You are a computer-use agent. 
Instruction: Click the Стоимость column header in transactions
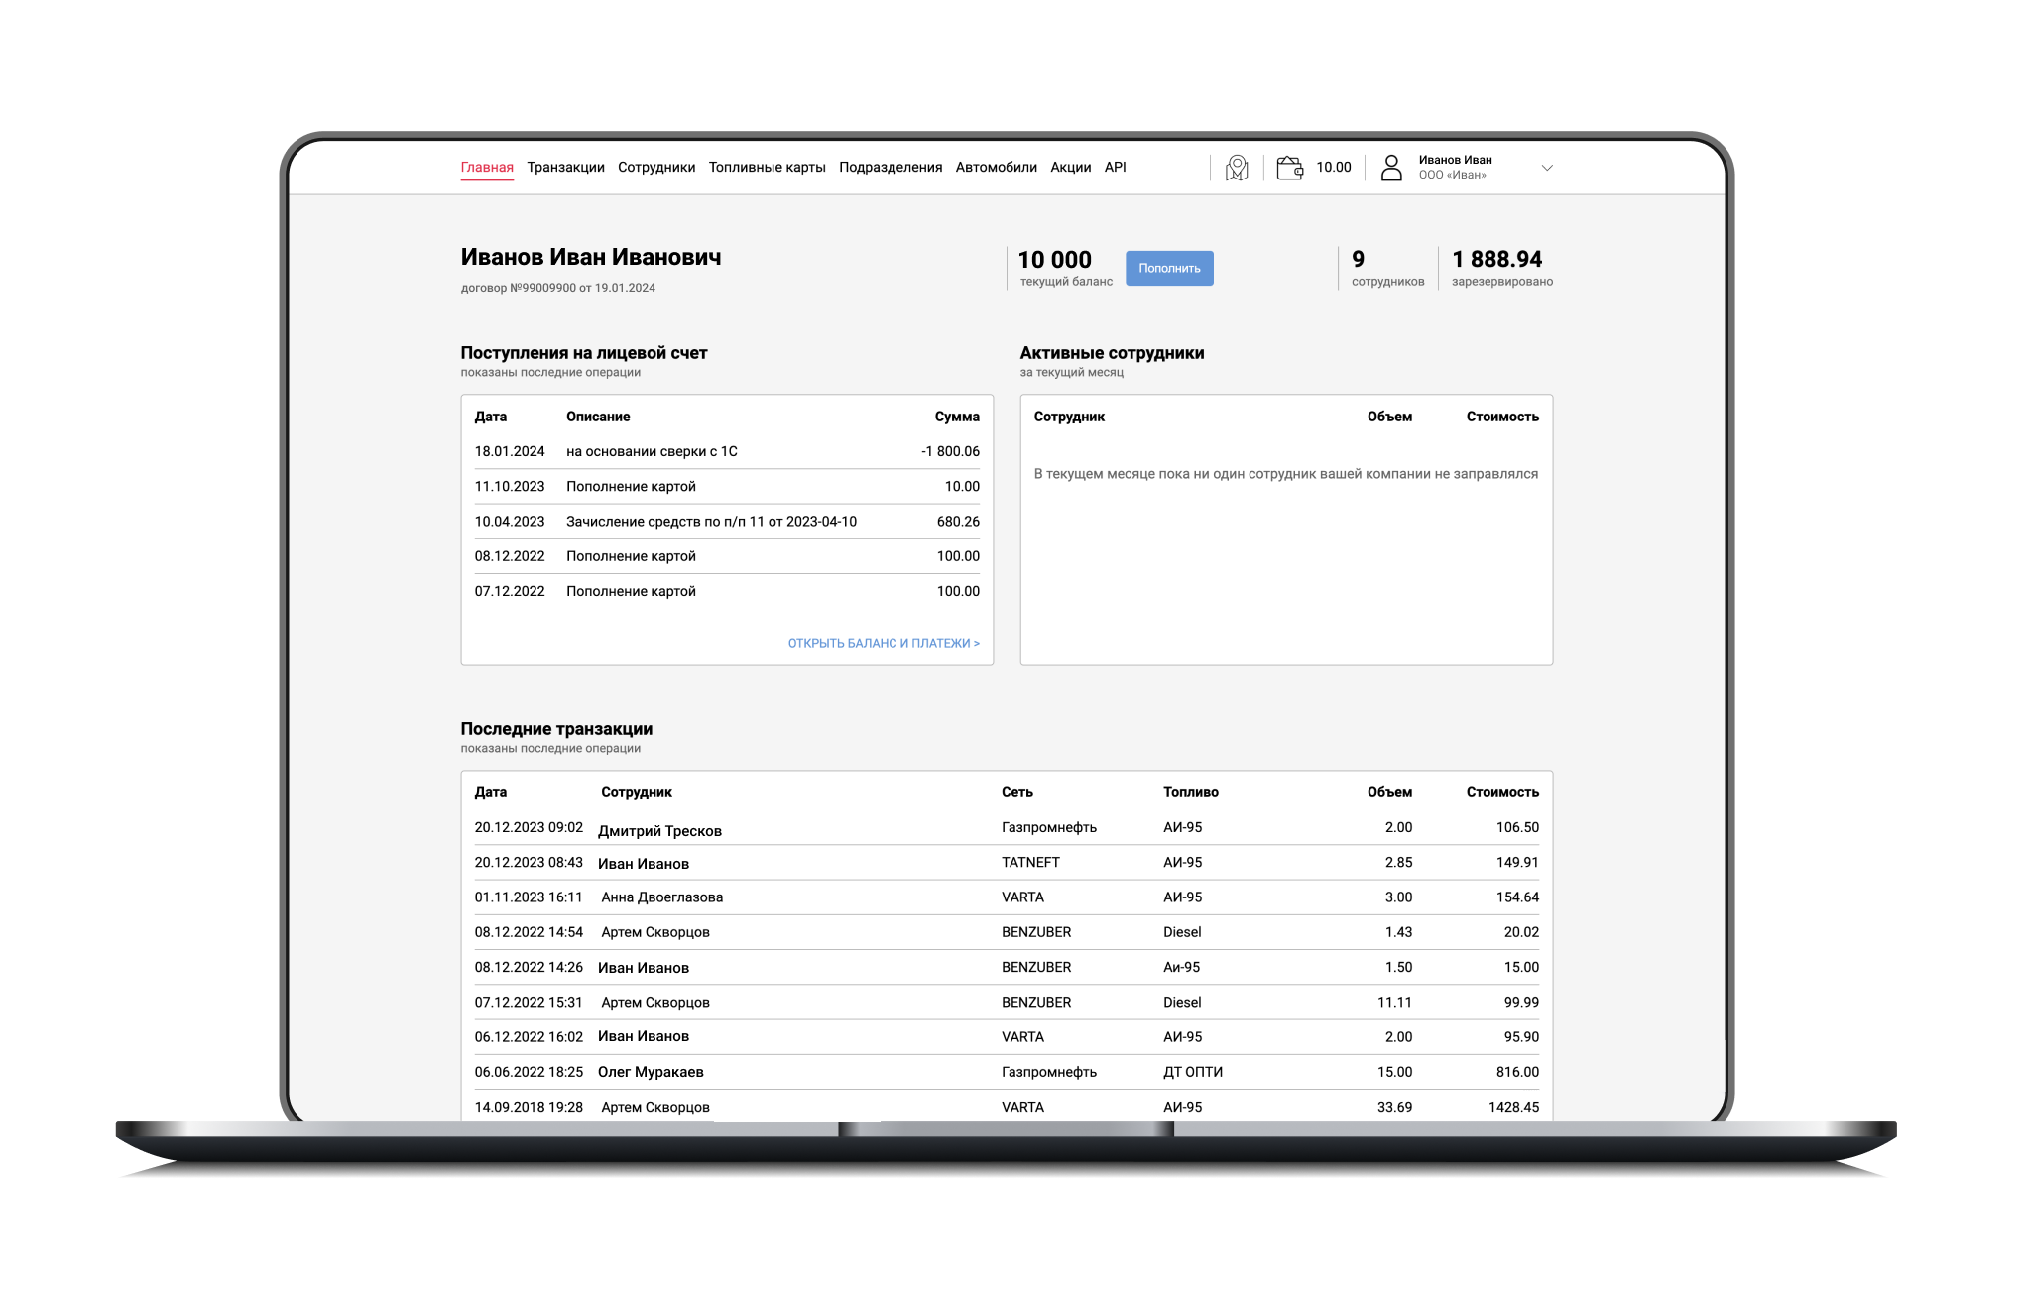pyautogui.click(x=1501, y=792)
